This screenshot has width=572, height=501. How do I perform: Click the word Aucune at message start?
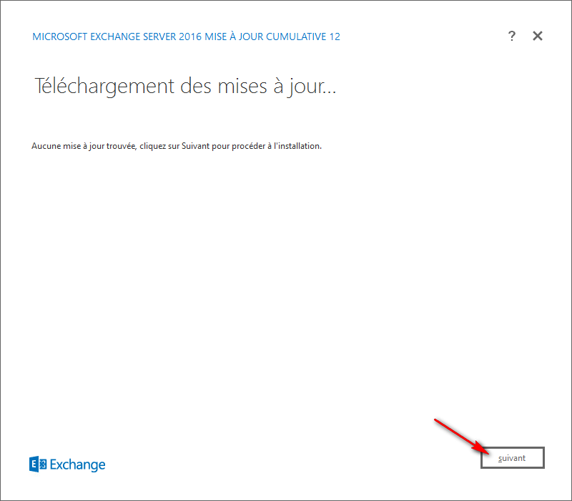[x=44, y=145]
